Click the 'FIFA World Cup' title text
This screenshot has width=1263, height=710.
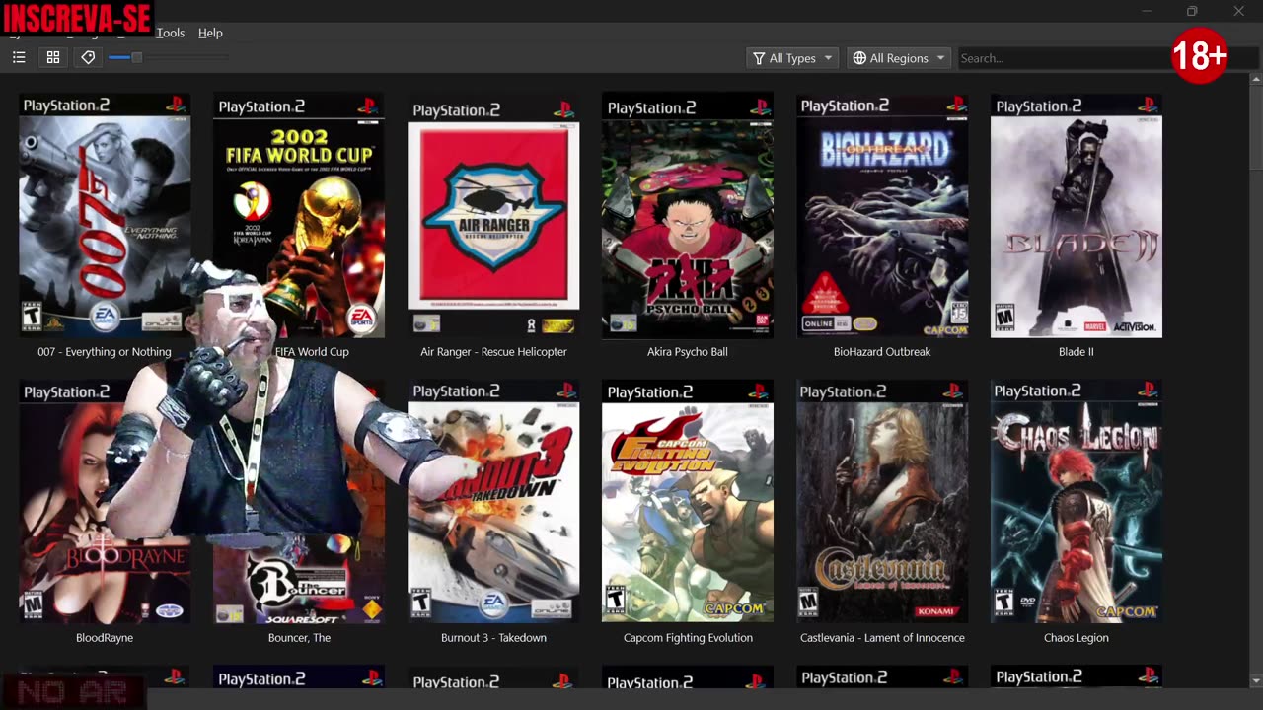312,352
